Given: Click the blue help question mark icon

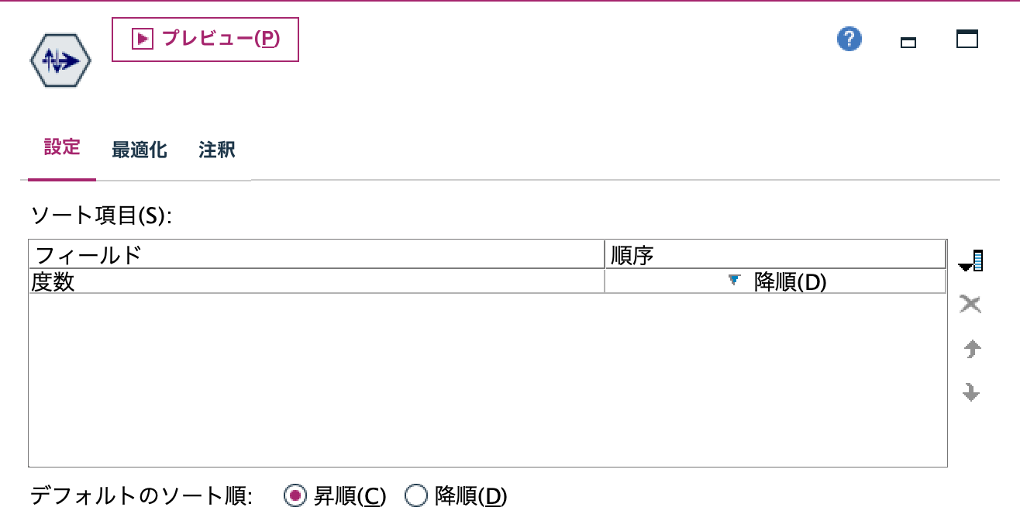Looking at the screenshot, I should [x=848, y=39].
